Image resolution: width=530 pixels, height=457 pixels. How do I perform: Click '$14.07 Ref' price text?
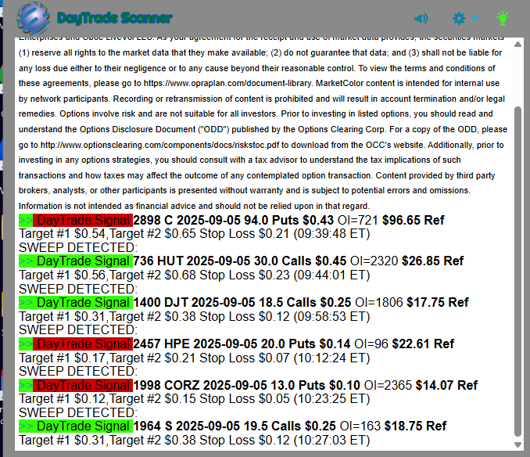pos(446,385)
